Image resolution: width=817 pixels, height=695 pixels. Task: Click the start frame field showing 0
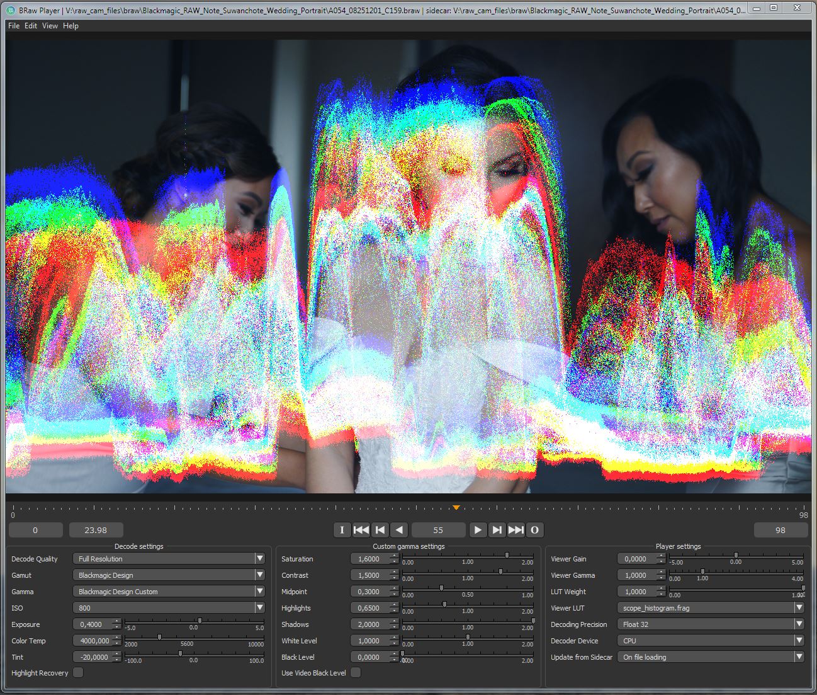coord(35,530)
